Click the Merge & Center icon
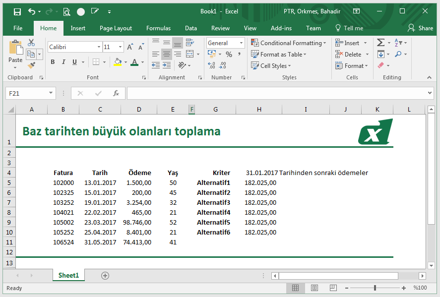Image resolution: width=440 pixels, height=297 pixels. pyautogui.click(x=190, y=54)
